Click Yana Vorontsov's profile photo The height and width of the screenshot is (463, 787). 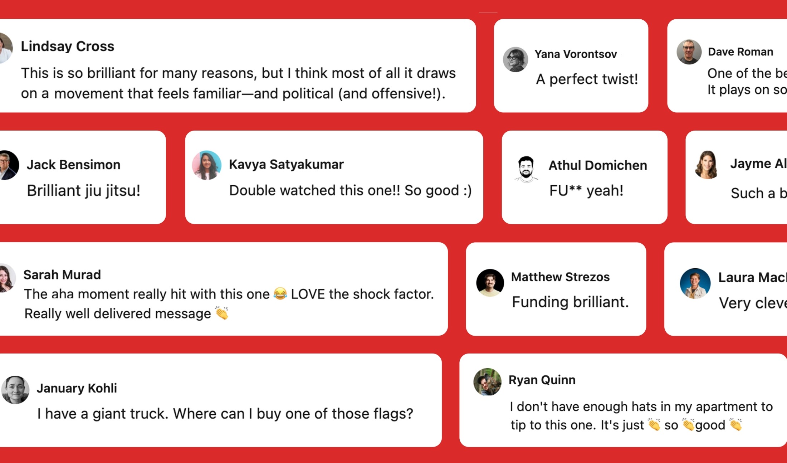[515, 59]
